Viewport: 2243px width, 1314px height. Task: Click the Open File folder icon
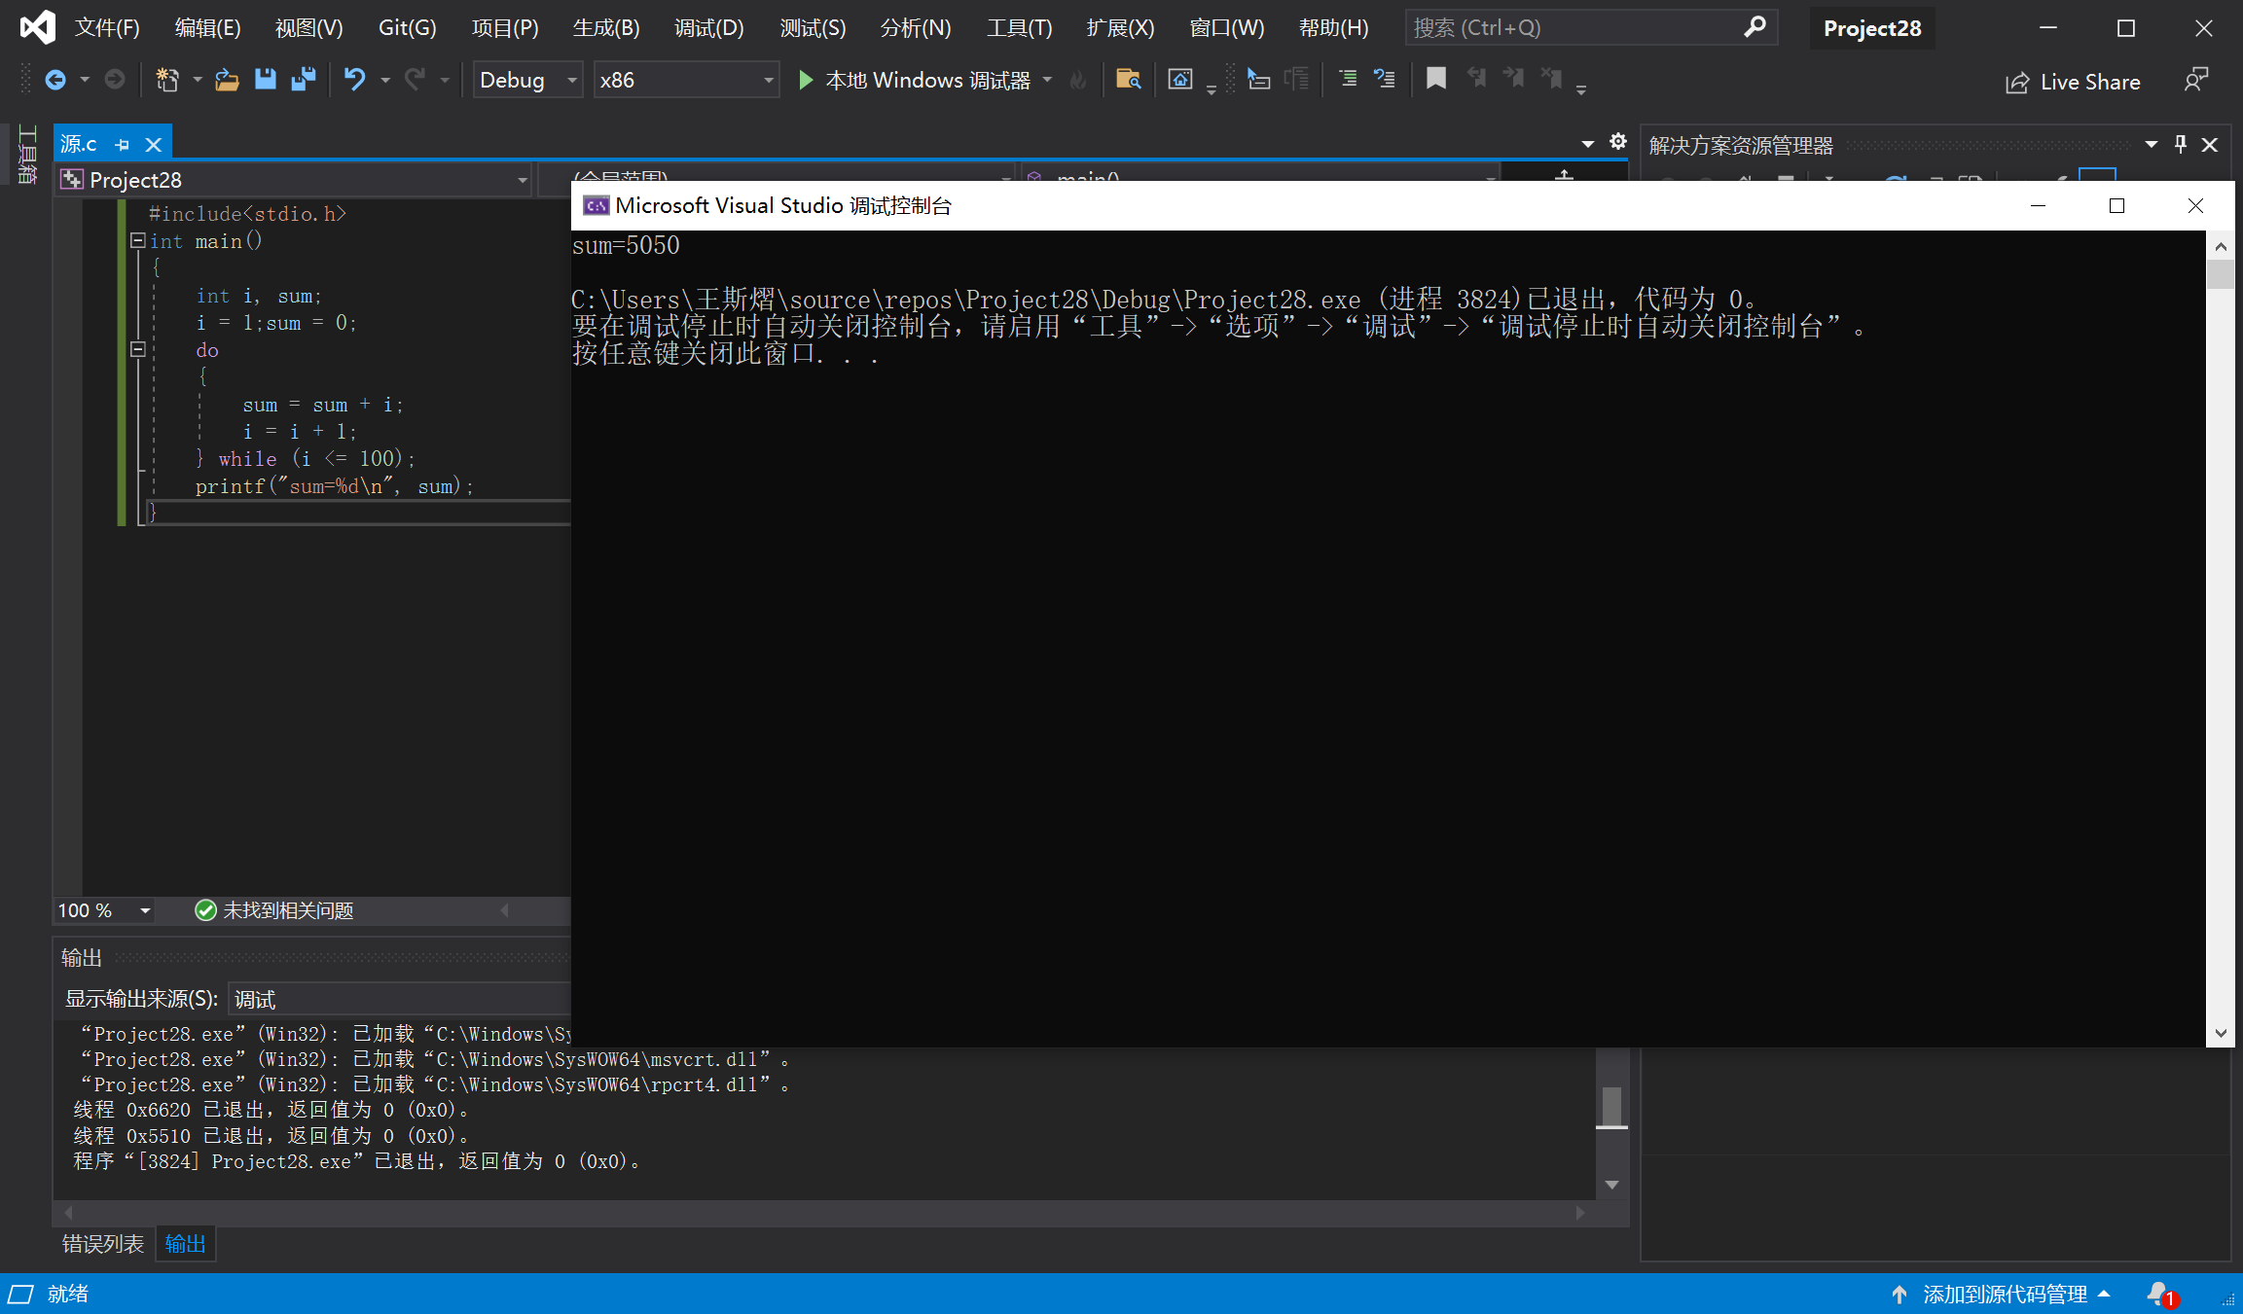pyautogui.click(x=227, y=80)
